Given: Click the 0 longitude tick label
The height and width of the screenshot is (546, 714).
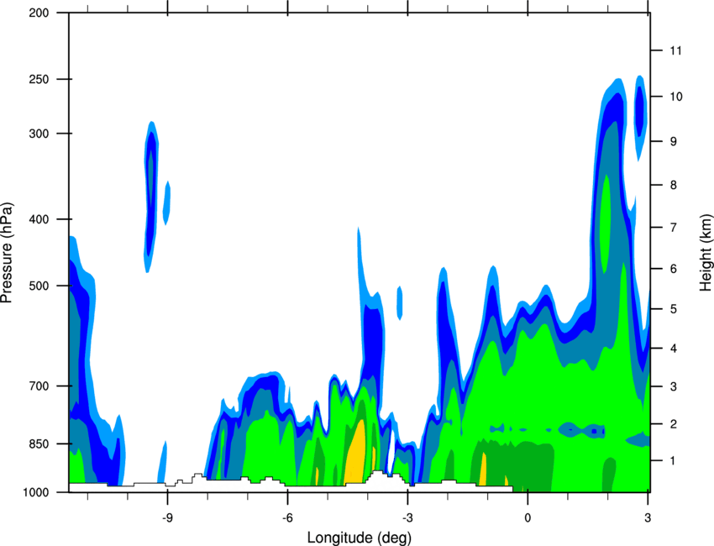Looking at the screenshot, I should [528, 518].
